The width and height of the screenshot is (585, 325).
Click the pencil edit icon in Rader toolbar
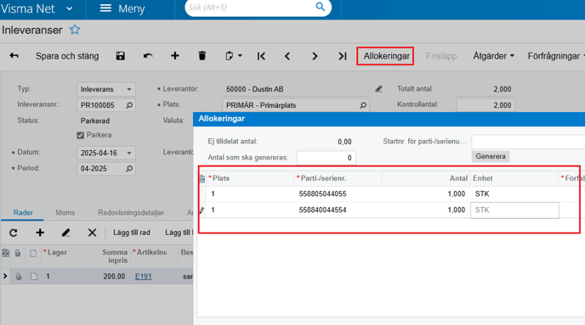[x=65, y=233]
